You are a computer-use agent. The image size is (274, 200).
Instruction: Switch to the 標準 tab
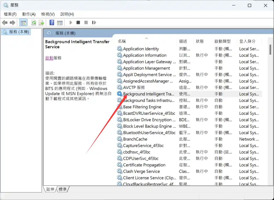(x=63, y=189)
